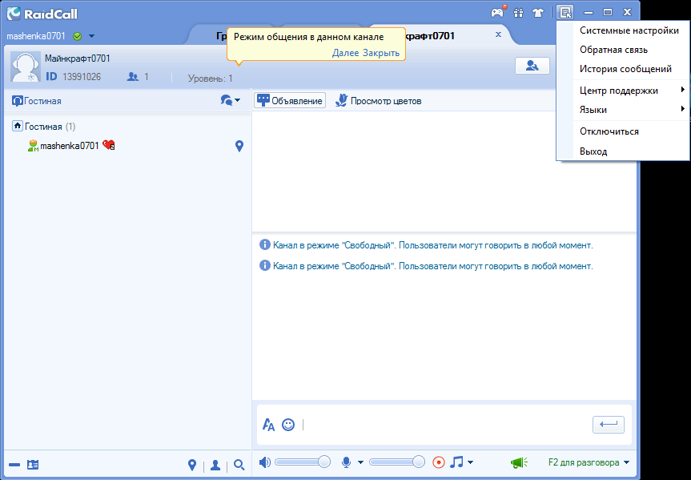Choose Выход from the menu
The width and height of the screenshot is (691, 480).
593,151
